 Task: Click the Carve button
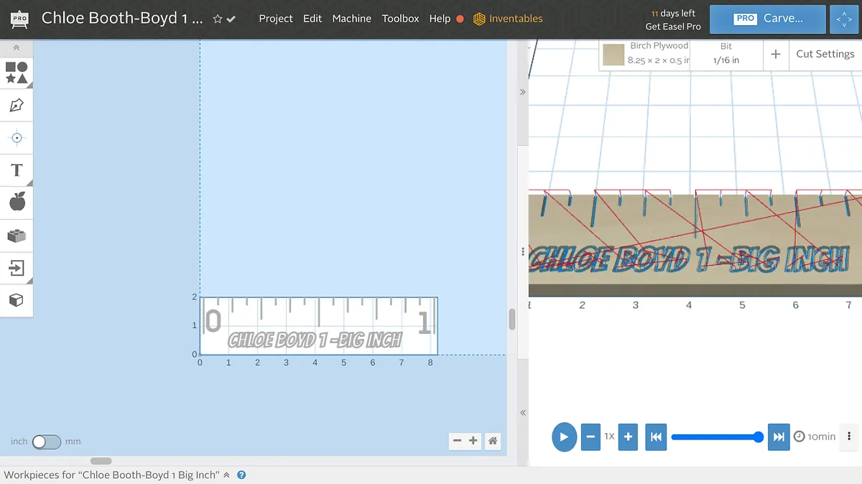coord(767,19)
